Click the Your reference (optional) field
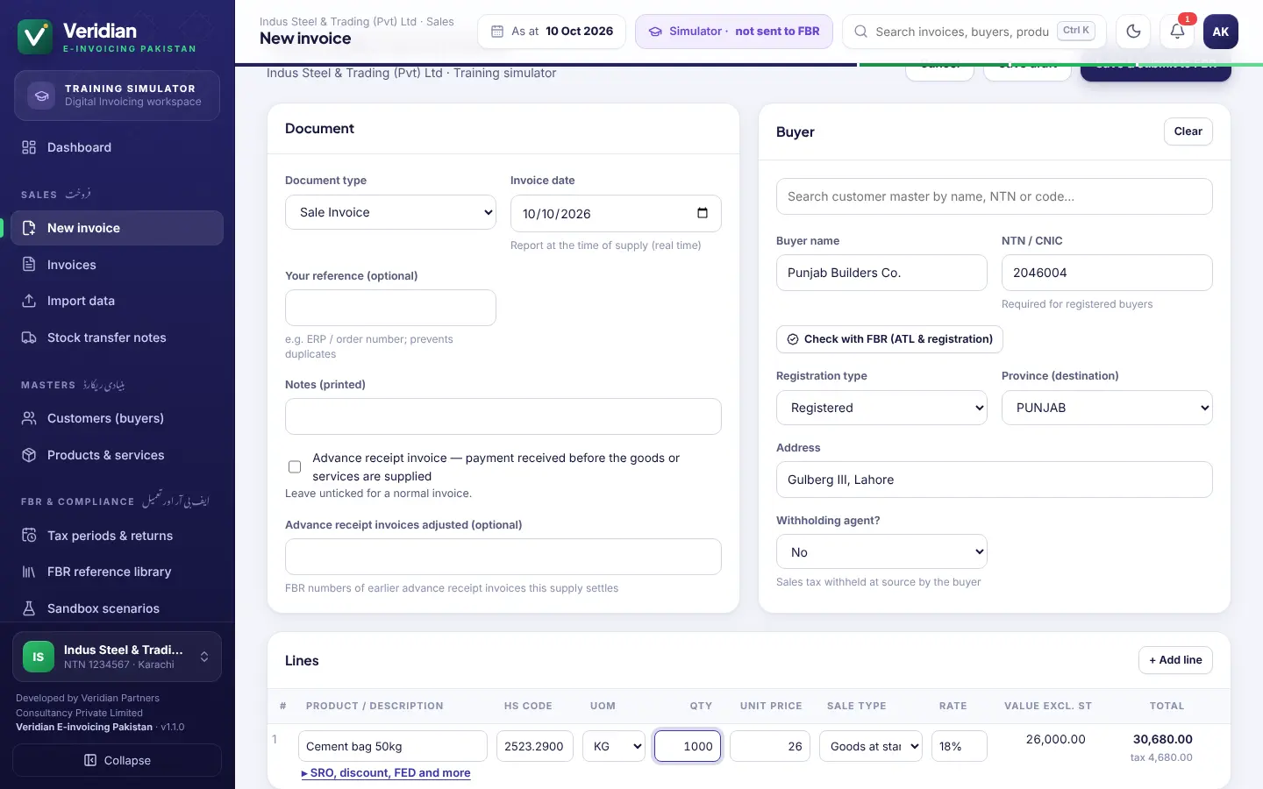This screenshot has height=789, width=1263. point(390,308)
